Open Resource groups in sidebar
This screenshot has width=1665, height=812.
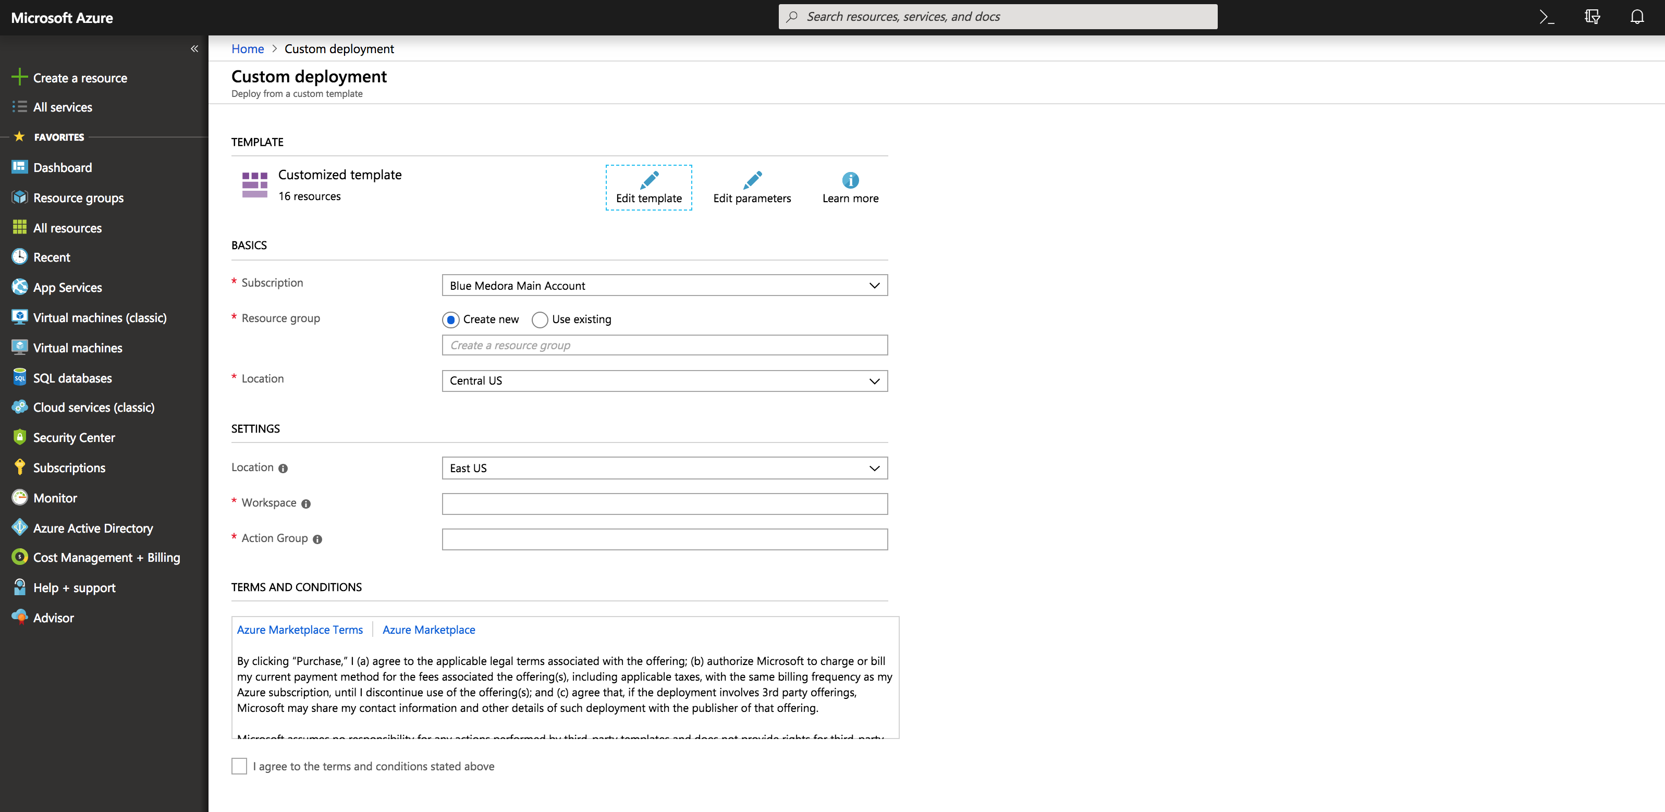point(78,199)
